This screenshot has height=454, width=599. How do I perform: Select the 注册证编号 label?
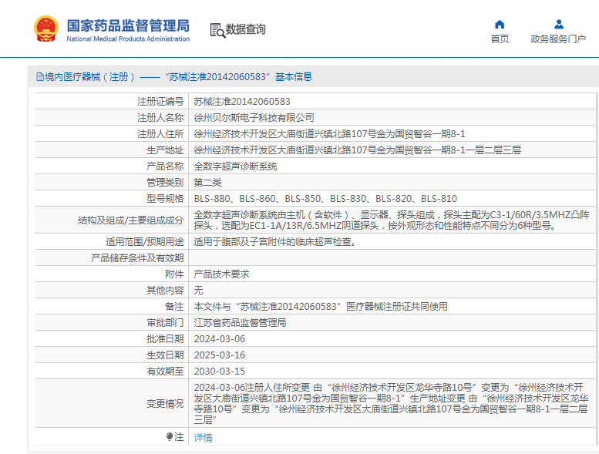point(160,102)
